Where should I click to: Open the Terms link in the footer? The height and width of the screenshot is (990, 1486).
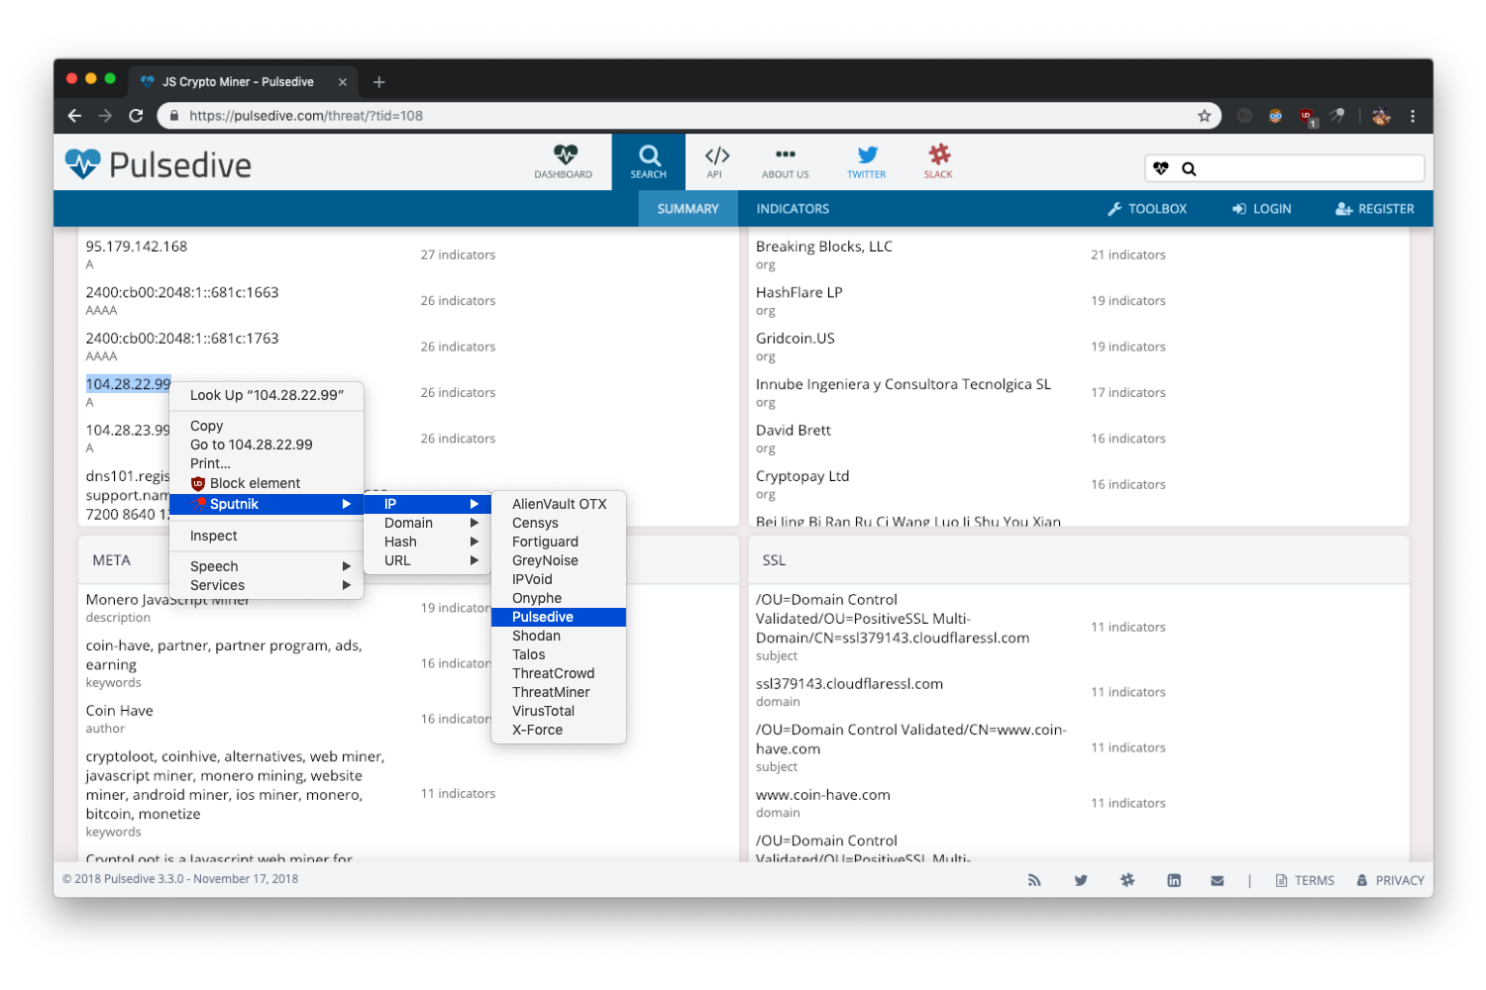coord(1305,880)
